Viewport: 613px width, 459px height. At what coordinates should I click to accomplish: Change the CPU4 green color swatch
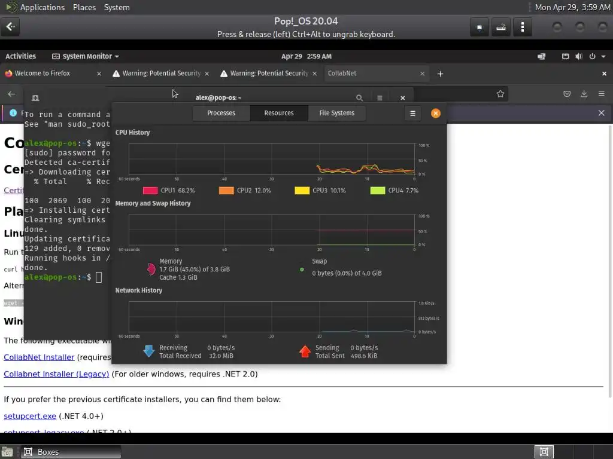coord(378,191)
